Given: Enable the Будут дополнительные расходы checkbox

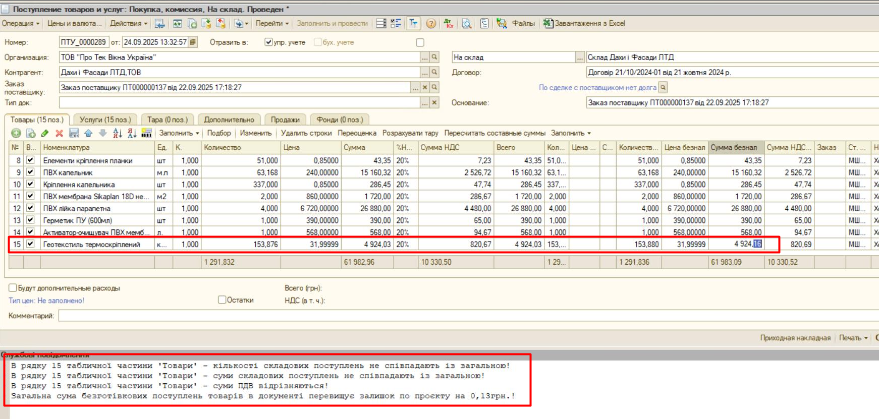Looking at the screenshot, I should 13,288.
